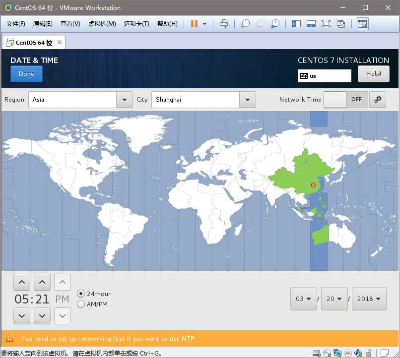Toggle the Network Time switch

click(346, 100)
